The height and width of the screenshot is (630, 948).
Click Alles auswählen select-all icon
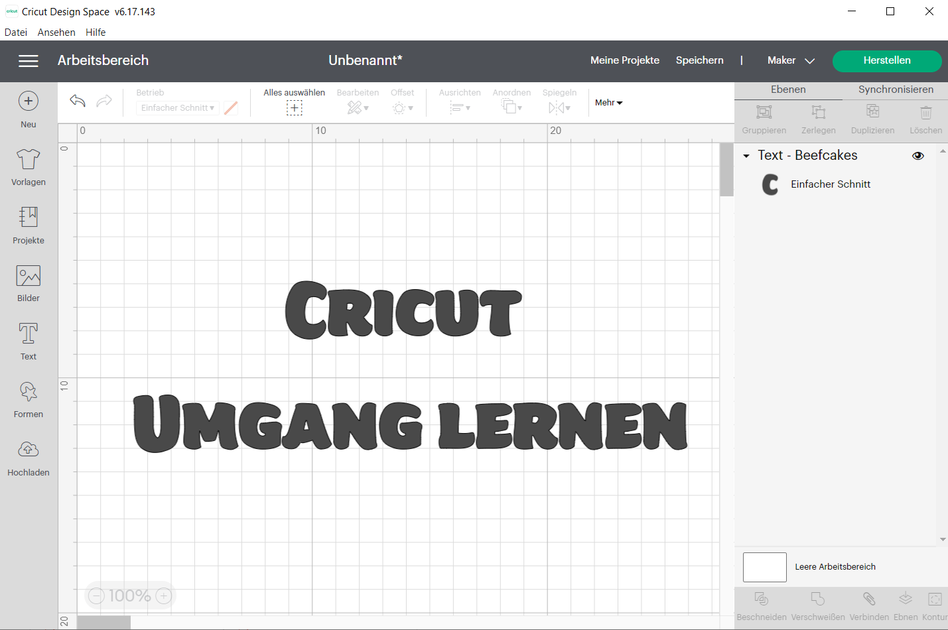click(295, 108)
